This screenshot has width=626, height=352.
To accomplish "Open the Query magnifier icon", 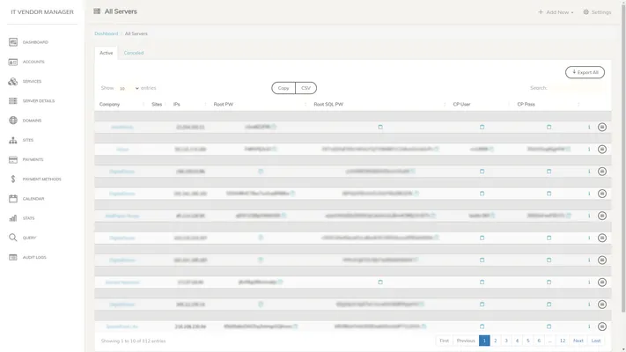I will [x=13, y=238].
